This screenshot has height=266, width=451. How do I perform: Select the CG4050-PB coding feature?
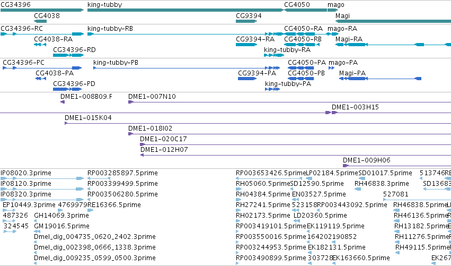tap(301, 79)
